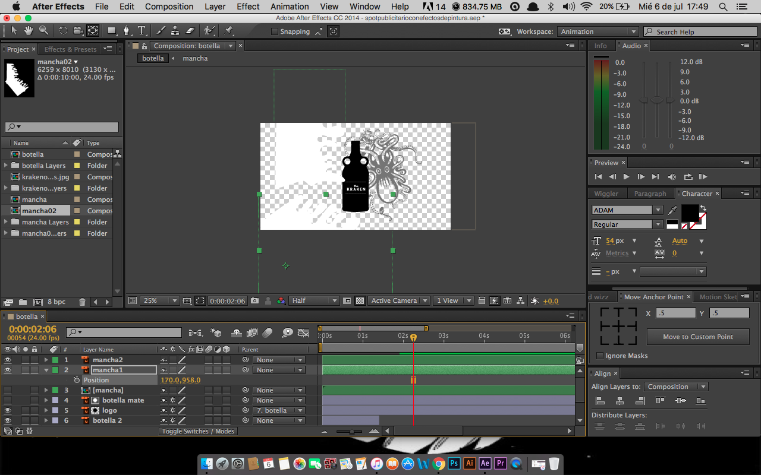
Task: Switch to the Paragraph tab
Action: point(650,194)
